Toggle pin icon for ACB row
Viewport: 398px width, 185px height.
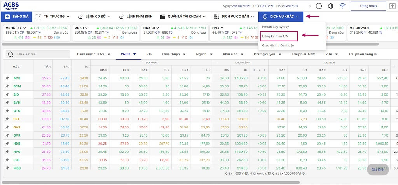tap(7, 78)
